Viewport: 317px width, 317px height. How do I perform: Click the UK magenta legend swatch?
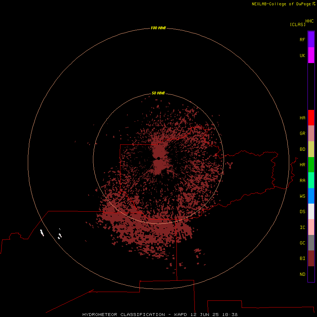tap(311, 55)
